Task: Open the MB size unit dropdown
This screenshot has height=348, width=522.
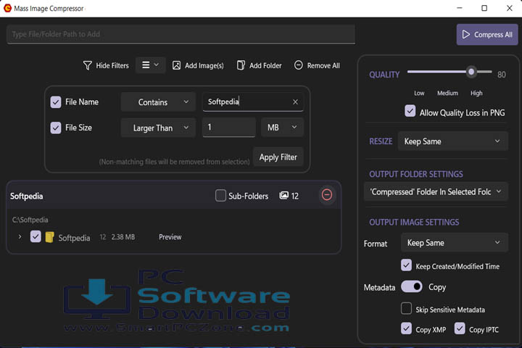Action: pos(282,127)
